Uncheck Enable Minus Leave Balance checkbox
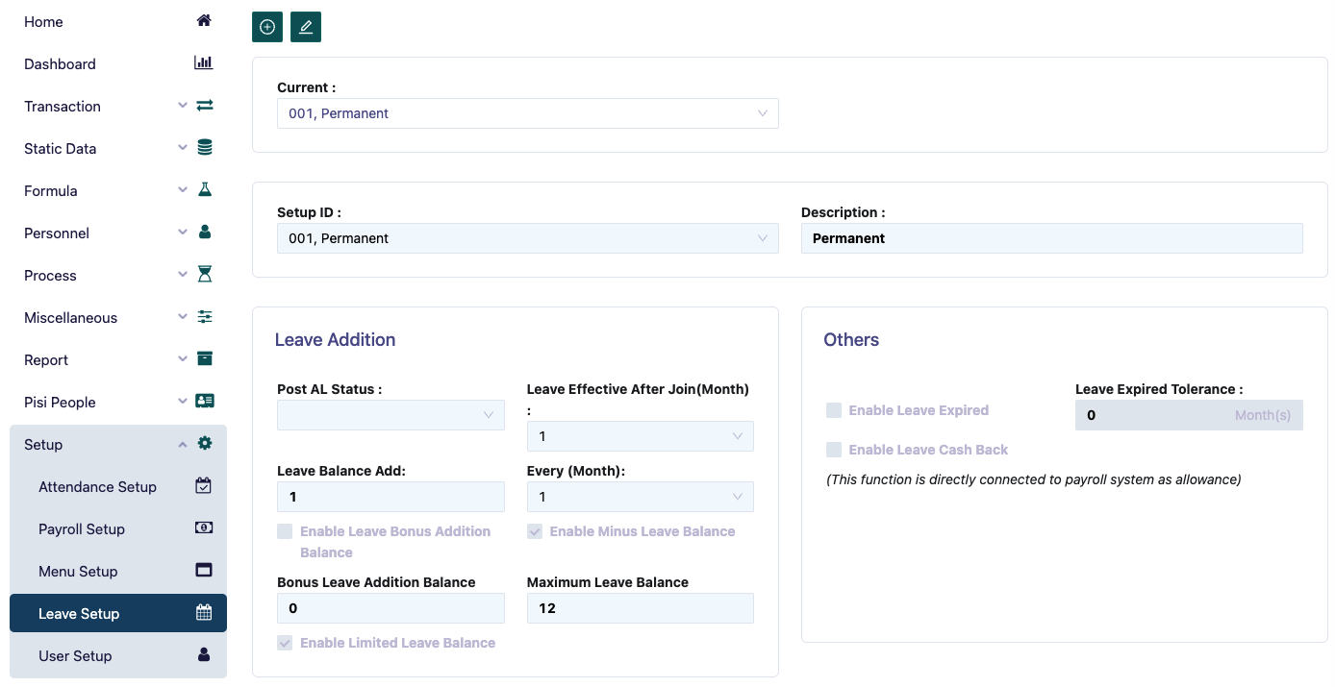Viewport: 1335px width, 687px height. point(535,531)
